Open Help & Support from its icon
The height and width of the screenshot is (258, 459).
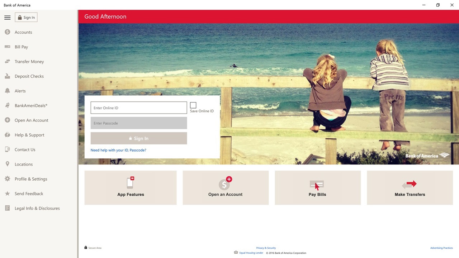[7, 135]
